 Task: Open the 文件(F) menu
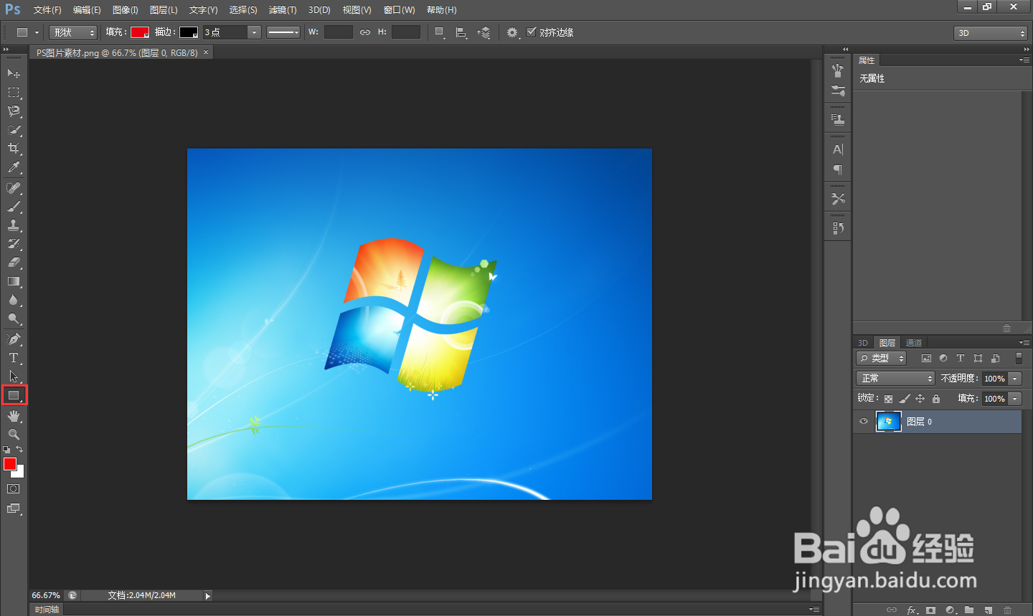[47, 10]
